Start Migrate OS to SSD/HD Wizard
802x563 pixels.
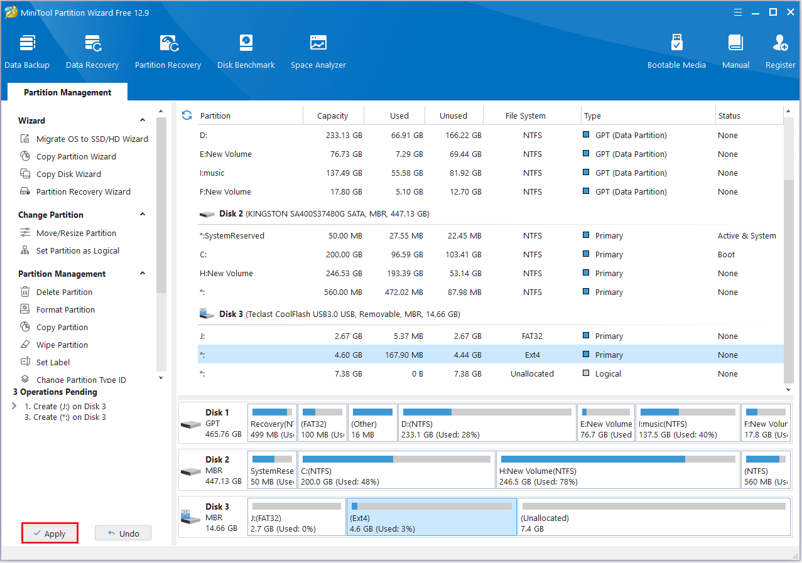pyautogui.click(x=85, y=139)
